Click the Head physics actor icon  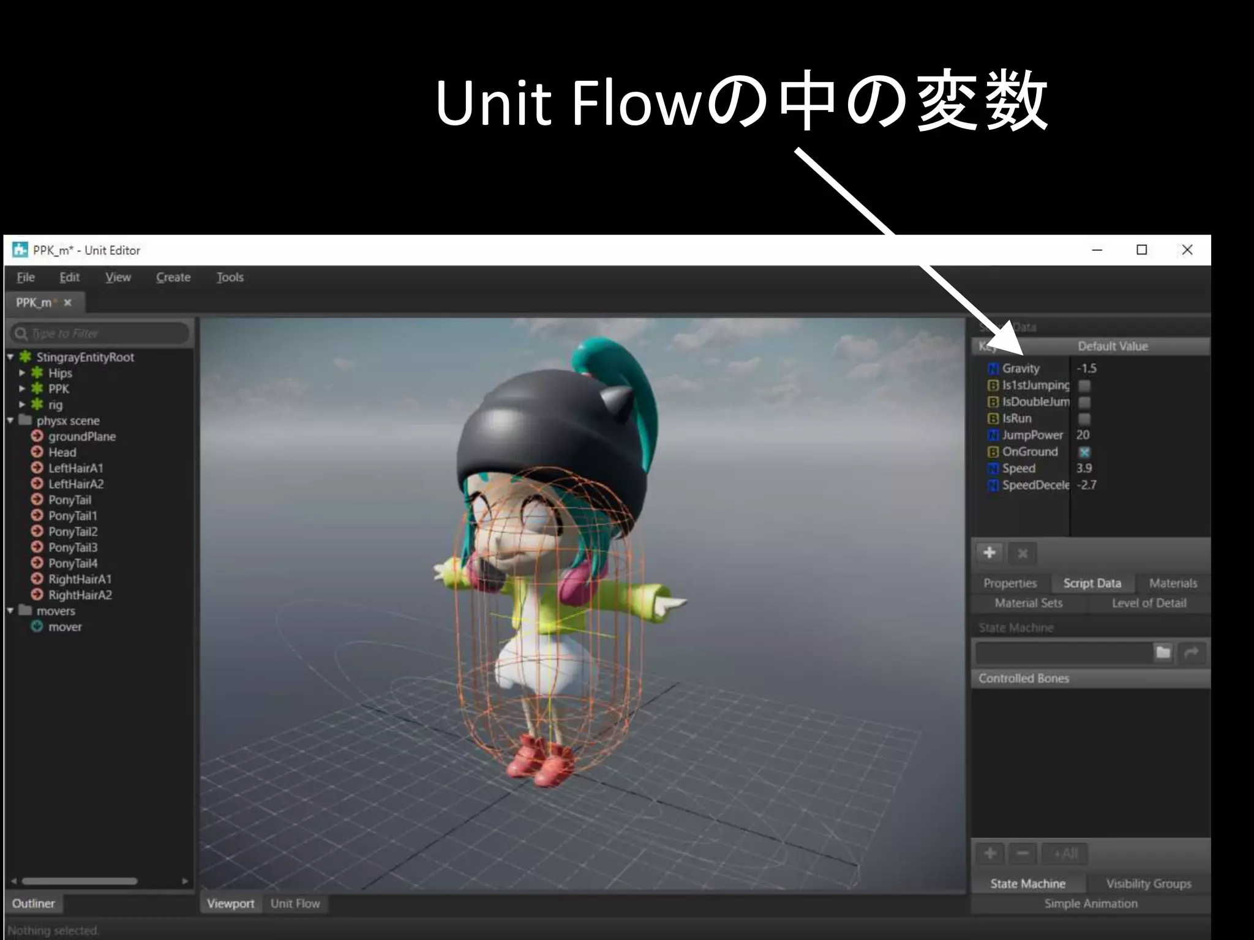click(x=37, y=452)
